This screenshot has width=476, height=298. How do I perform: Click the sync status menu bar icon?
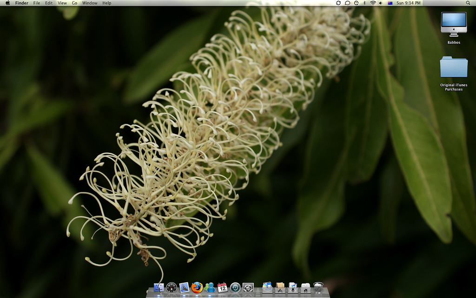click(x=338, y=3)
